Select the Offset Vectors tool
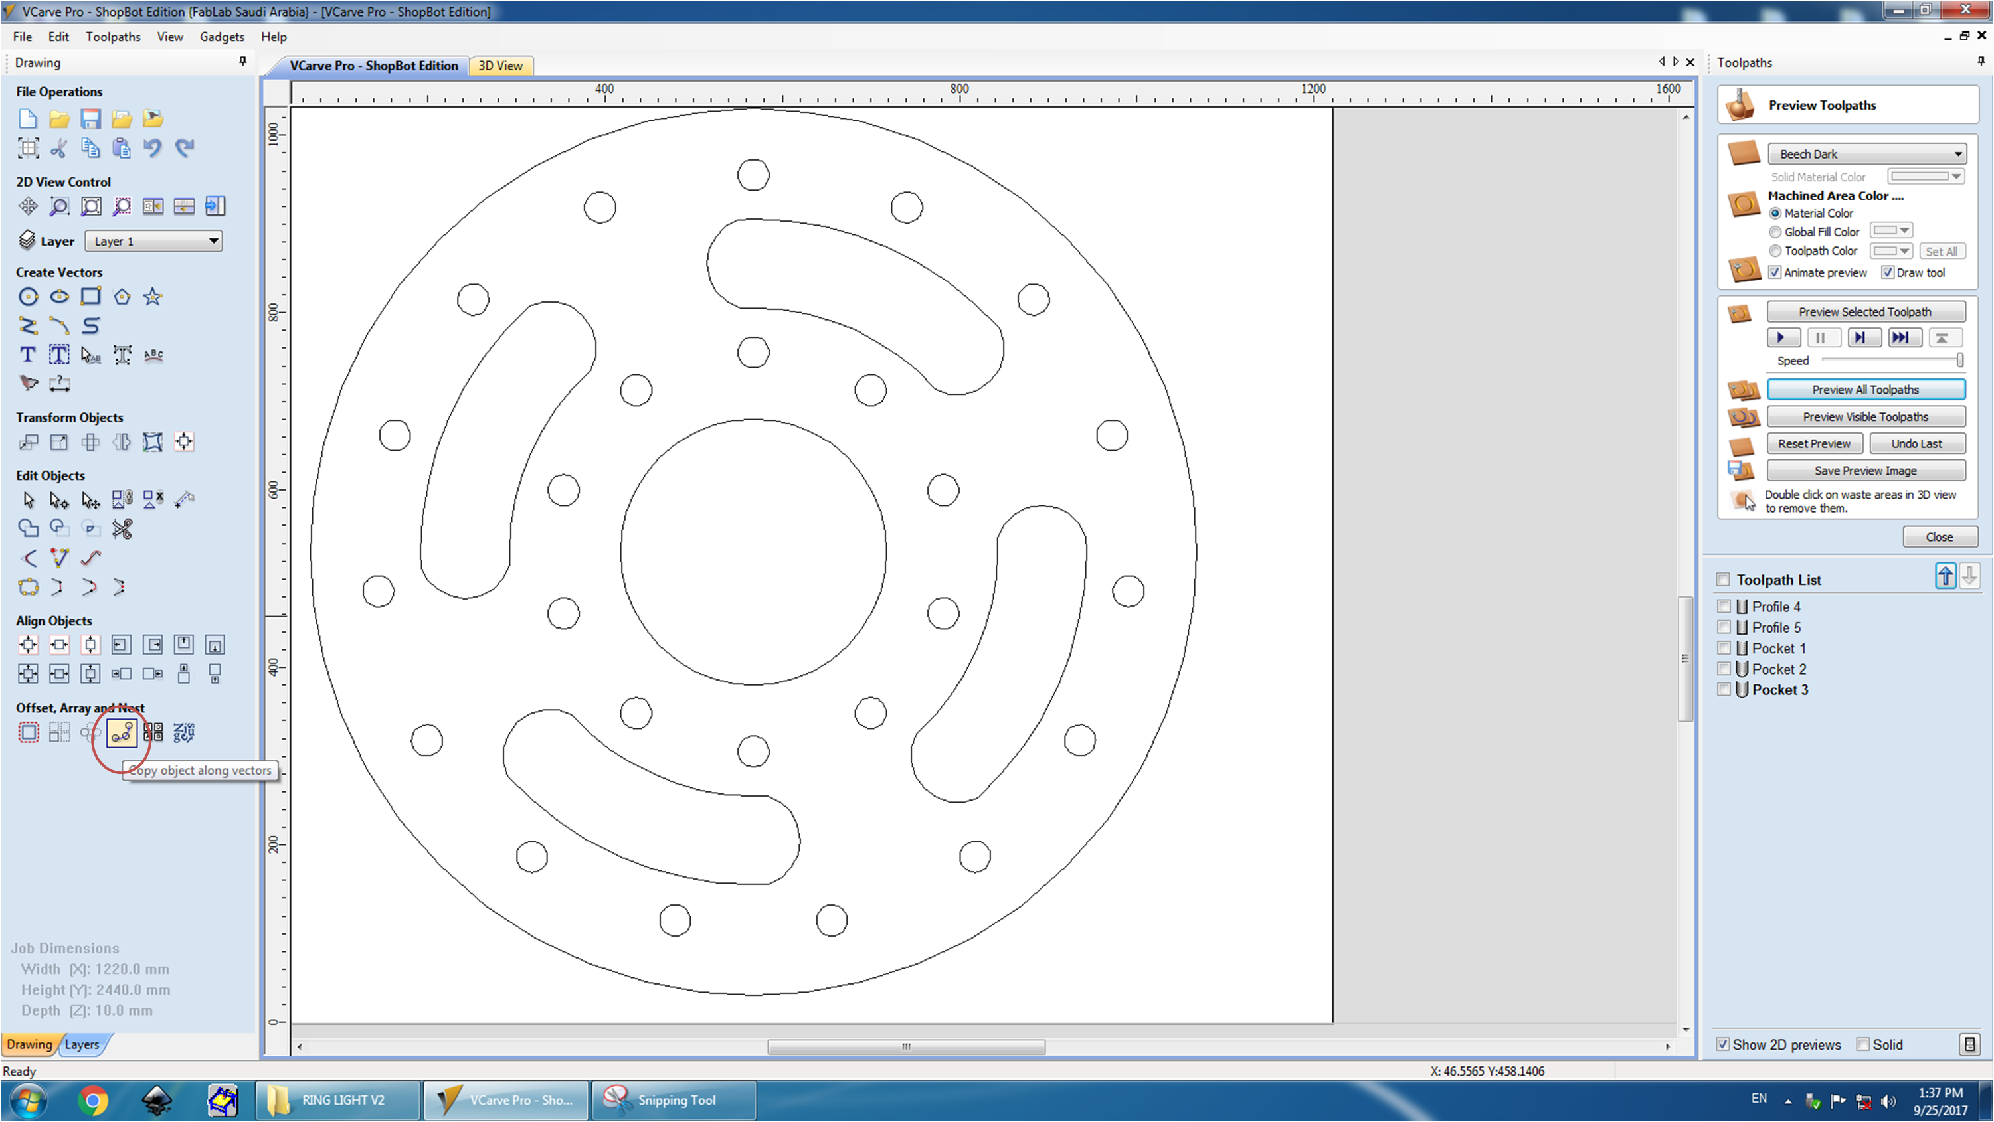Image resolution: width=1994 pixels, height=1122 pixels. 29,732
